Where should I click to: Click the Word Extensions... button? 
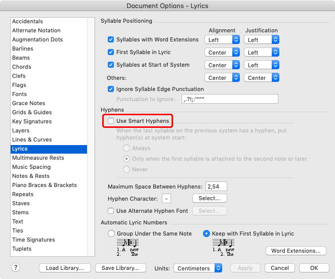point(296,251)
